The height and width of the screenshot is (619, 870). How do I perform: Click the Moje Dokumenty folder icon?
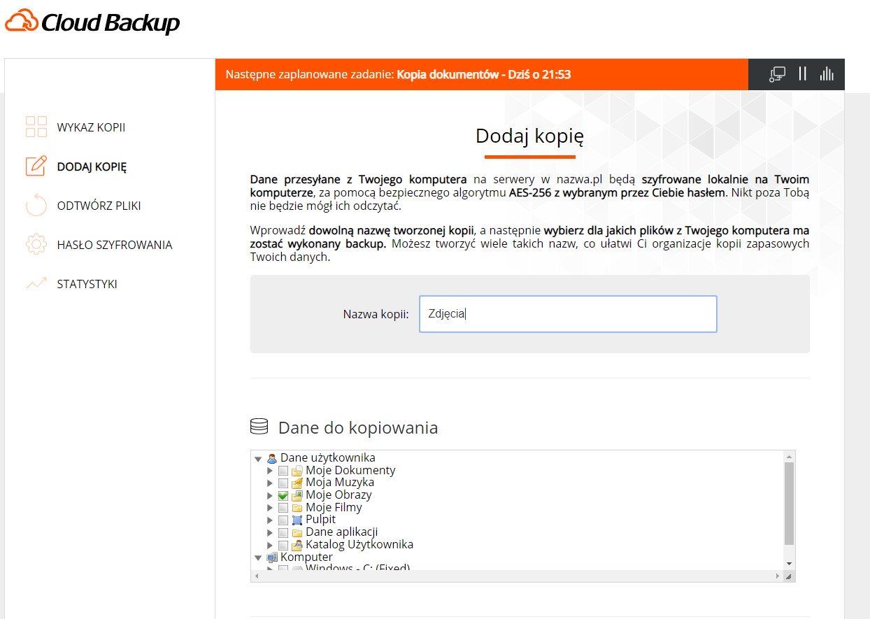(x=297, y=471)
